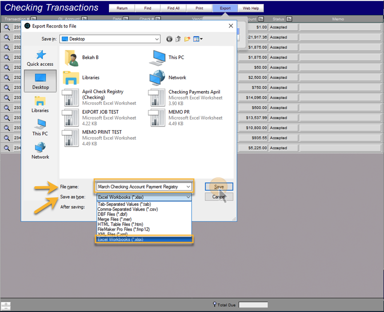Click the Save button
This screenshot has height=312, width=384.
click(x=219, y=187)
